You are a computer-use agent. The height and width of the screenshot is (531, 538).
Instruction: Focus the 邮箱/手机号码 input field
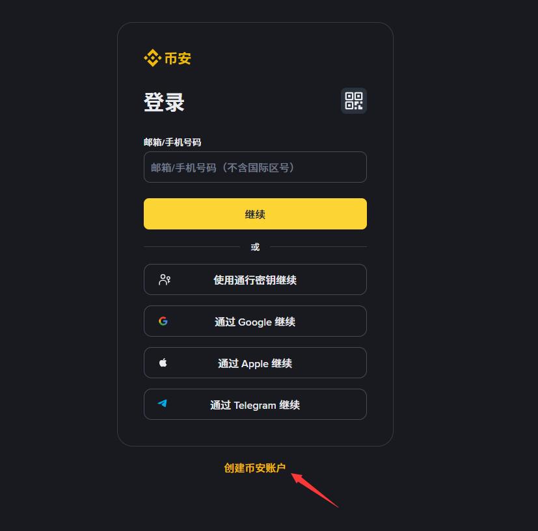pos(255,167)
